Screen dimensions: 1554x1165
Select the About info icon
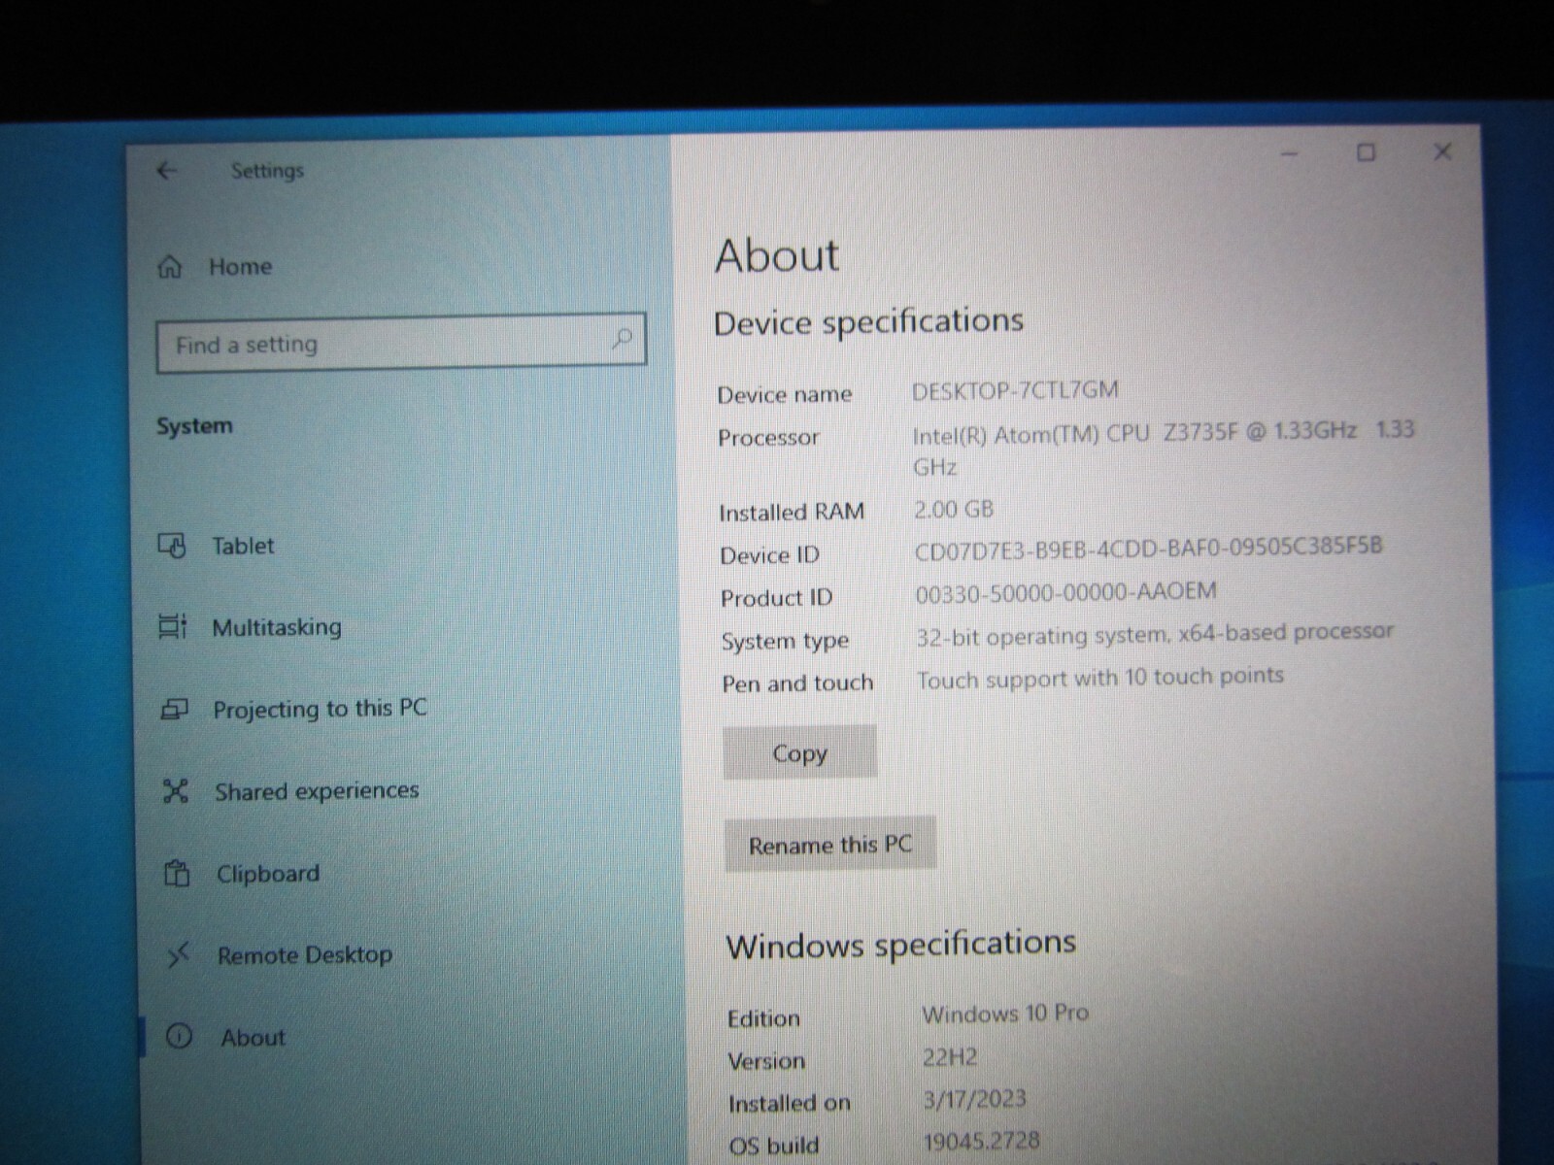[179, 1037]
